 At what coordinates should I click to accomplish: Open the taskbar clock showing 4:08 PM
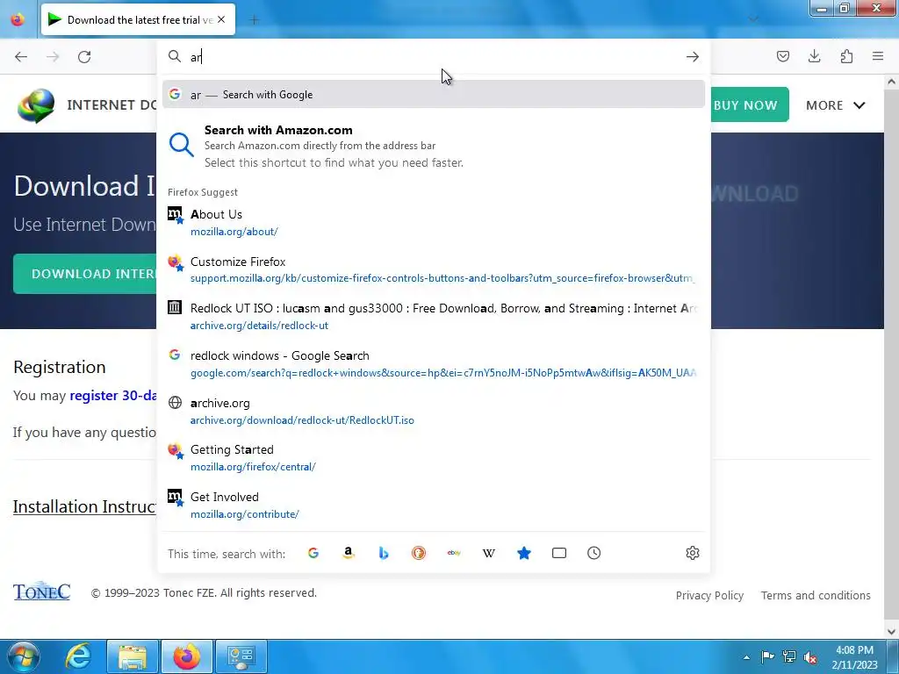854,656
